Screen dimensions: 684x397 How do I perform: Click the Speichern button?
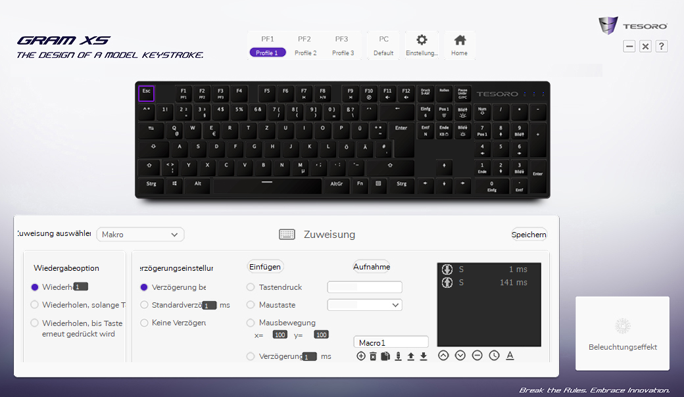[x=529, y=235]
